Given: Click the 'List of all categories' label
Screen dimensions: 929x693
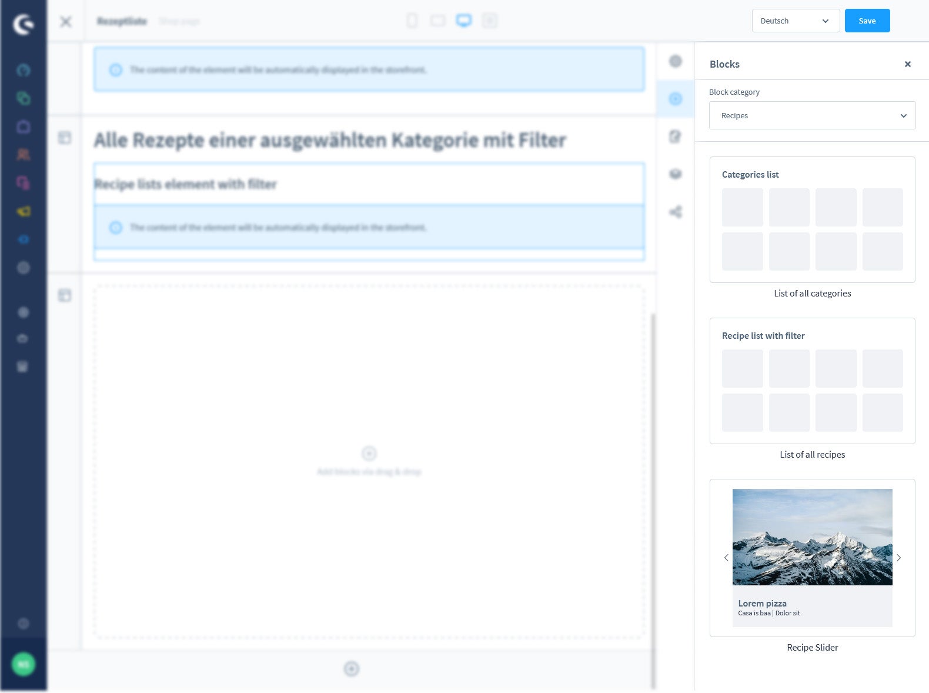Looking at the screenshot, I should click(x=812, y=293).
